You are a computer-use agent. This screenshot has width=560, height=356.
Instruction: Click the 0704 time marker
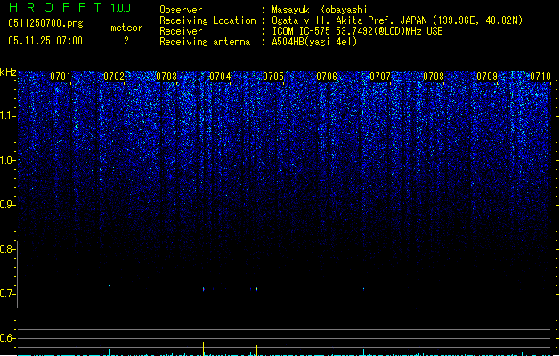[x=221, y=77]
